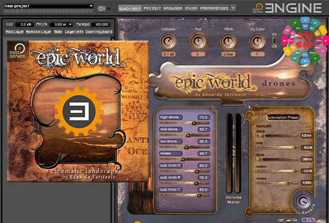
Task: Click the Tempo value field
Action: [x=101, y=25]
